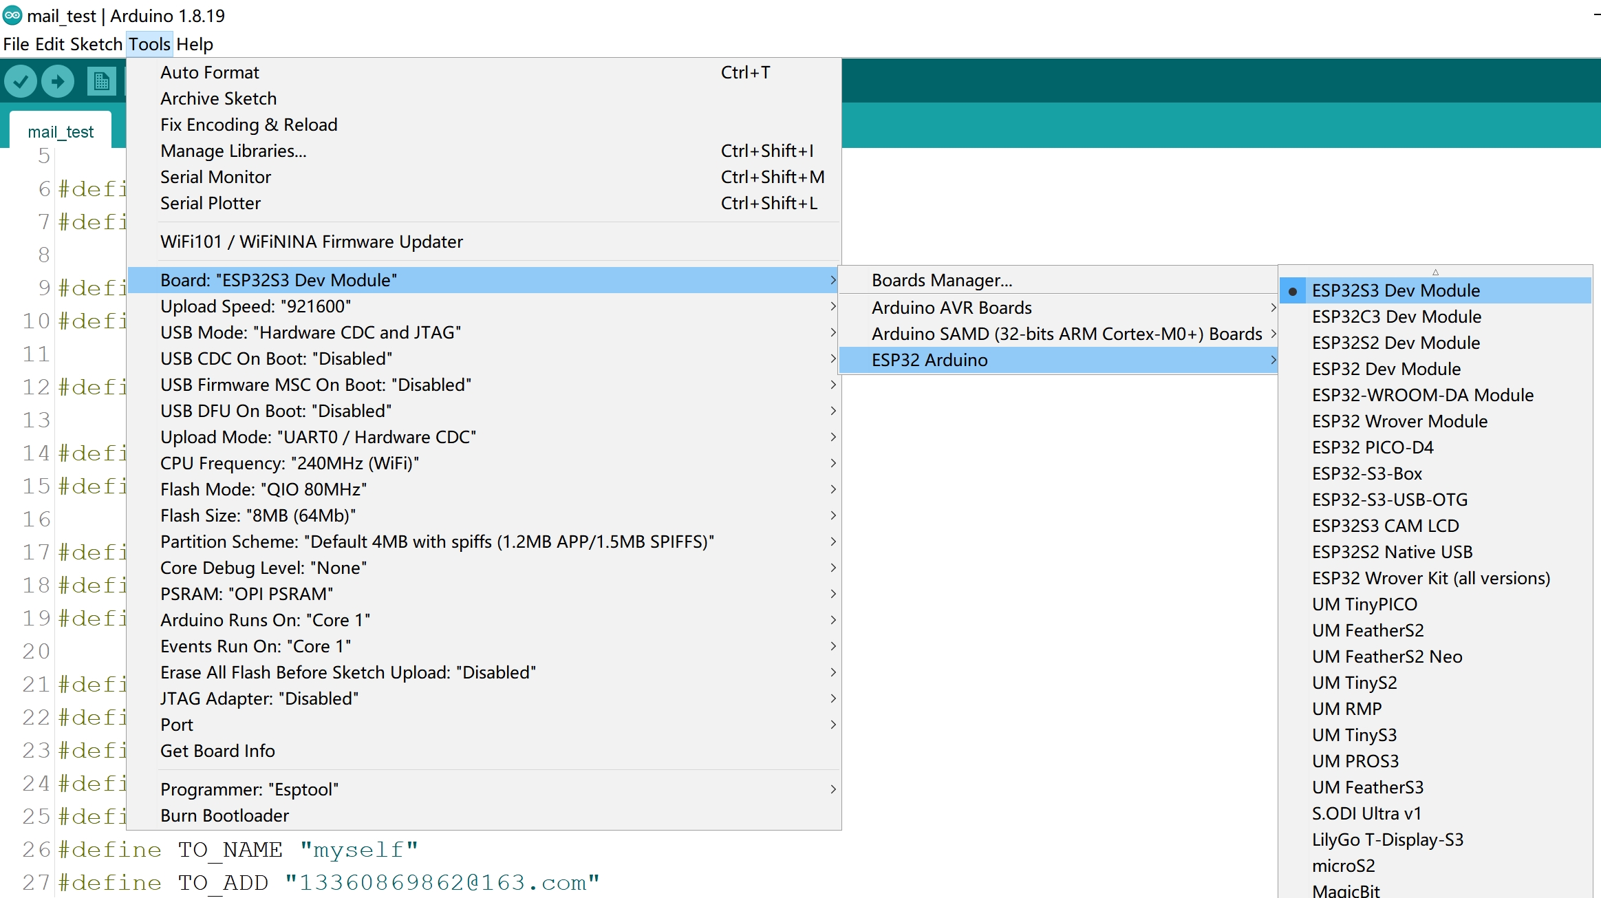The height and width of the screenshot is (898, 1601).
Task: Expand USB Firmware MSC On Boot submenu
Action: [484, 385]
